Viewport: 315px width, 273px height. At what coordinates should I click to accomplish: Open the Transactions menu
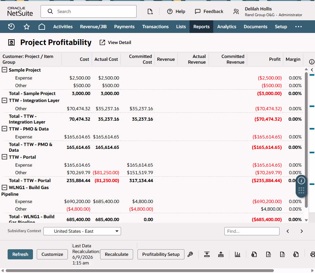pyautogui.click(x=155, y=27)
